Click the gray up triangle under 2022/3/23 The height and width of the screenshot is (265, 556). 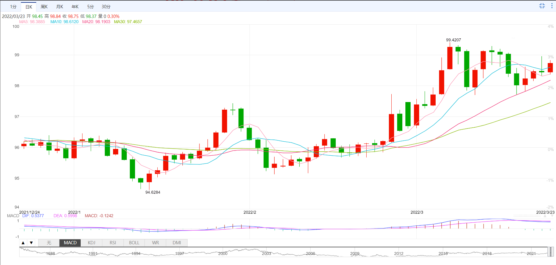point(545,216)
